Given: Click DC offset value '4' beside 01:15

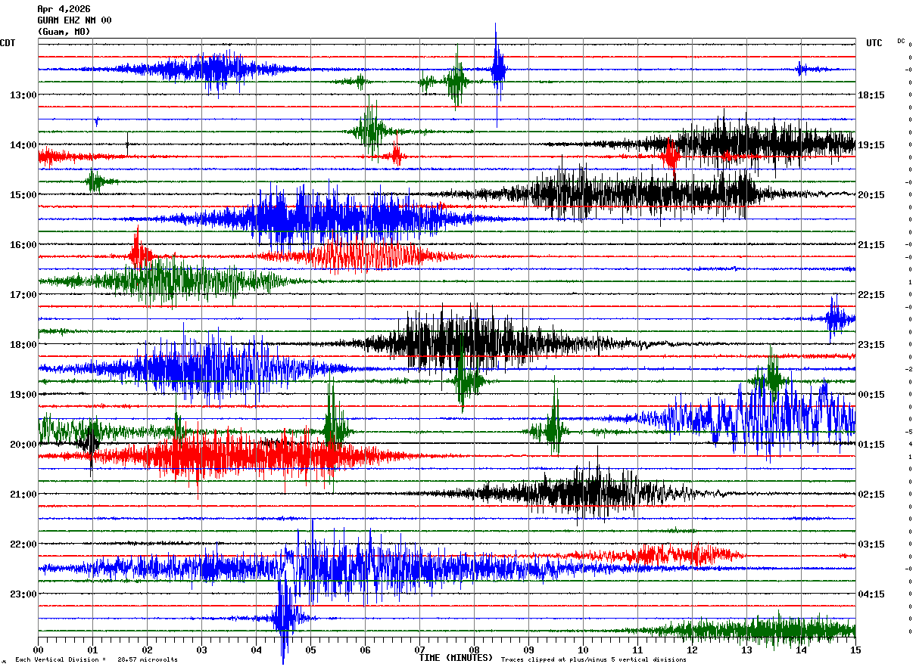Looking at the screenshot, I should point(909,444).
